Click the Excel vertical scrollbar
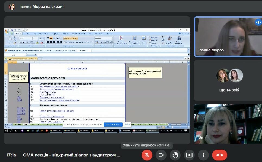 (188, 93)
